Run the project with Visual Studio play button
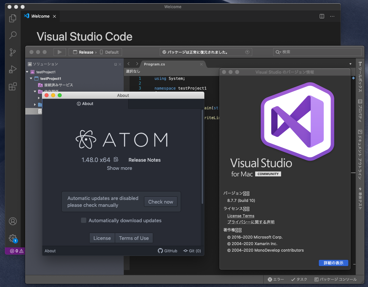368x287 pixels. (60, 52)
